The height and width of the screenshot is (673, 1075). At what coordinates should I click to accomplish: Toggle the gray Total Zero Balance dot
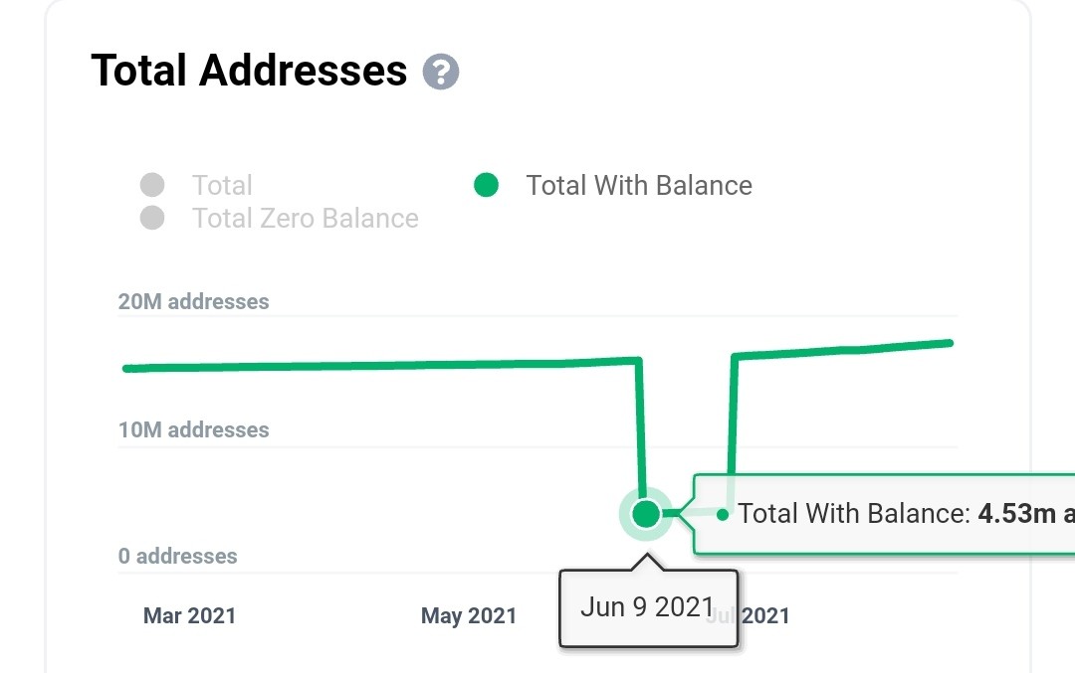point(152,218)
